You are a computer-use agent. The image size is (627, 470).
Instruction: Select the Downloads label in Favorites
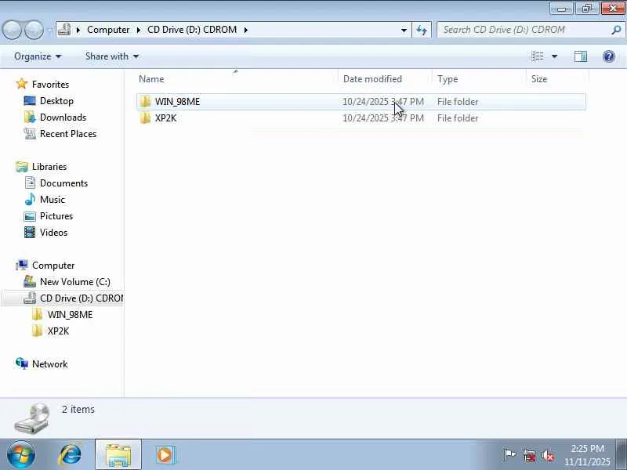coord(63,117)
